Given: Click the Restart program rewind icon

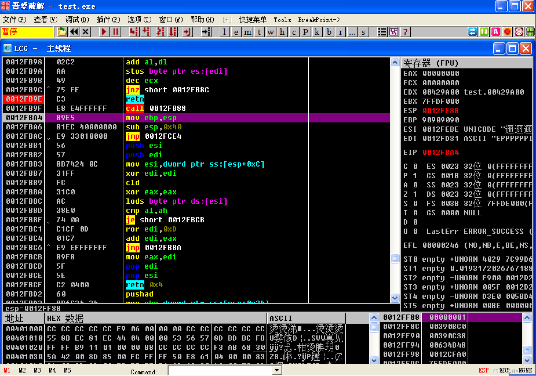Looking at the screenshot, I should (x=74, y=32).
